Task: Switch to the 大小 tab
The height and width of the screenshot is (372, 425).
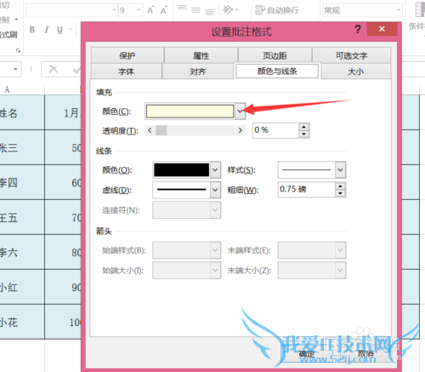Action: pos(355,72)
